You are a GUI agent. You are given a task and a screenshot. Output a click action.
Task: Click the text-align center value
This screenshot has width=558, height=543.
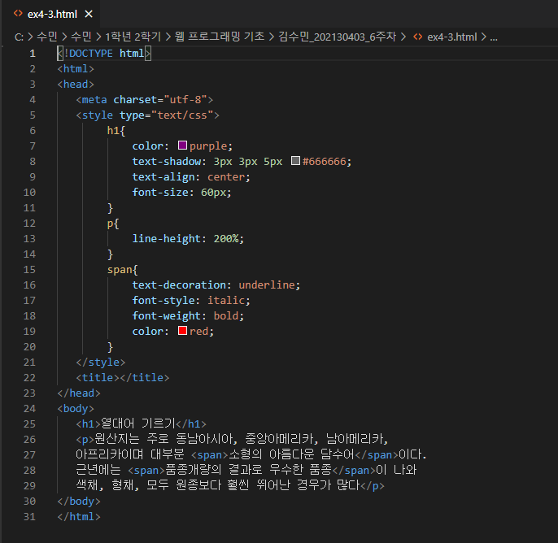click(x=226, y=176)
